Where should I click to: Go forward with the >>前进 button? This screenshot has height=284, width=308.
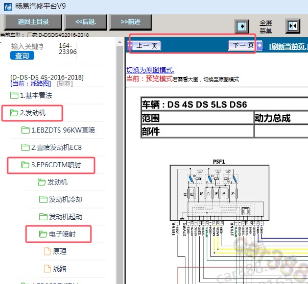(130, 22)
